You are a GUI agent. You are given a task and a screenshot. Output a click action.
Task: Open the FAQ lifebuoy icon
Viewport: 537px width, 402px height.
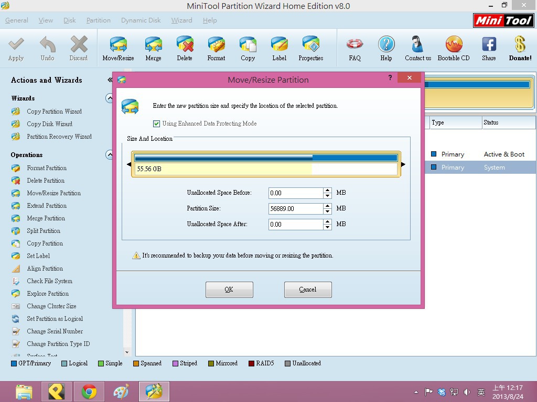[x=355, y=44]
